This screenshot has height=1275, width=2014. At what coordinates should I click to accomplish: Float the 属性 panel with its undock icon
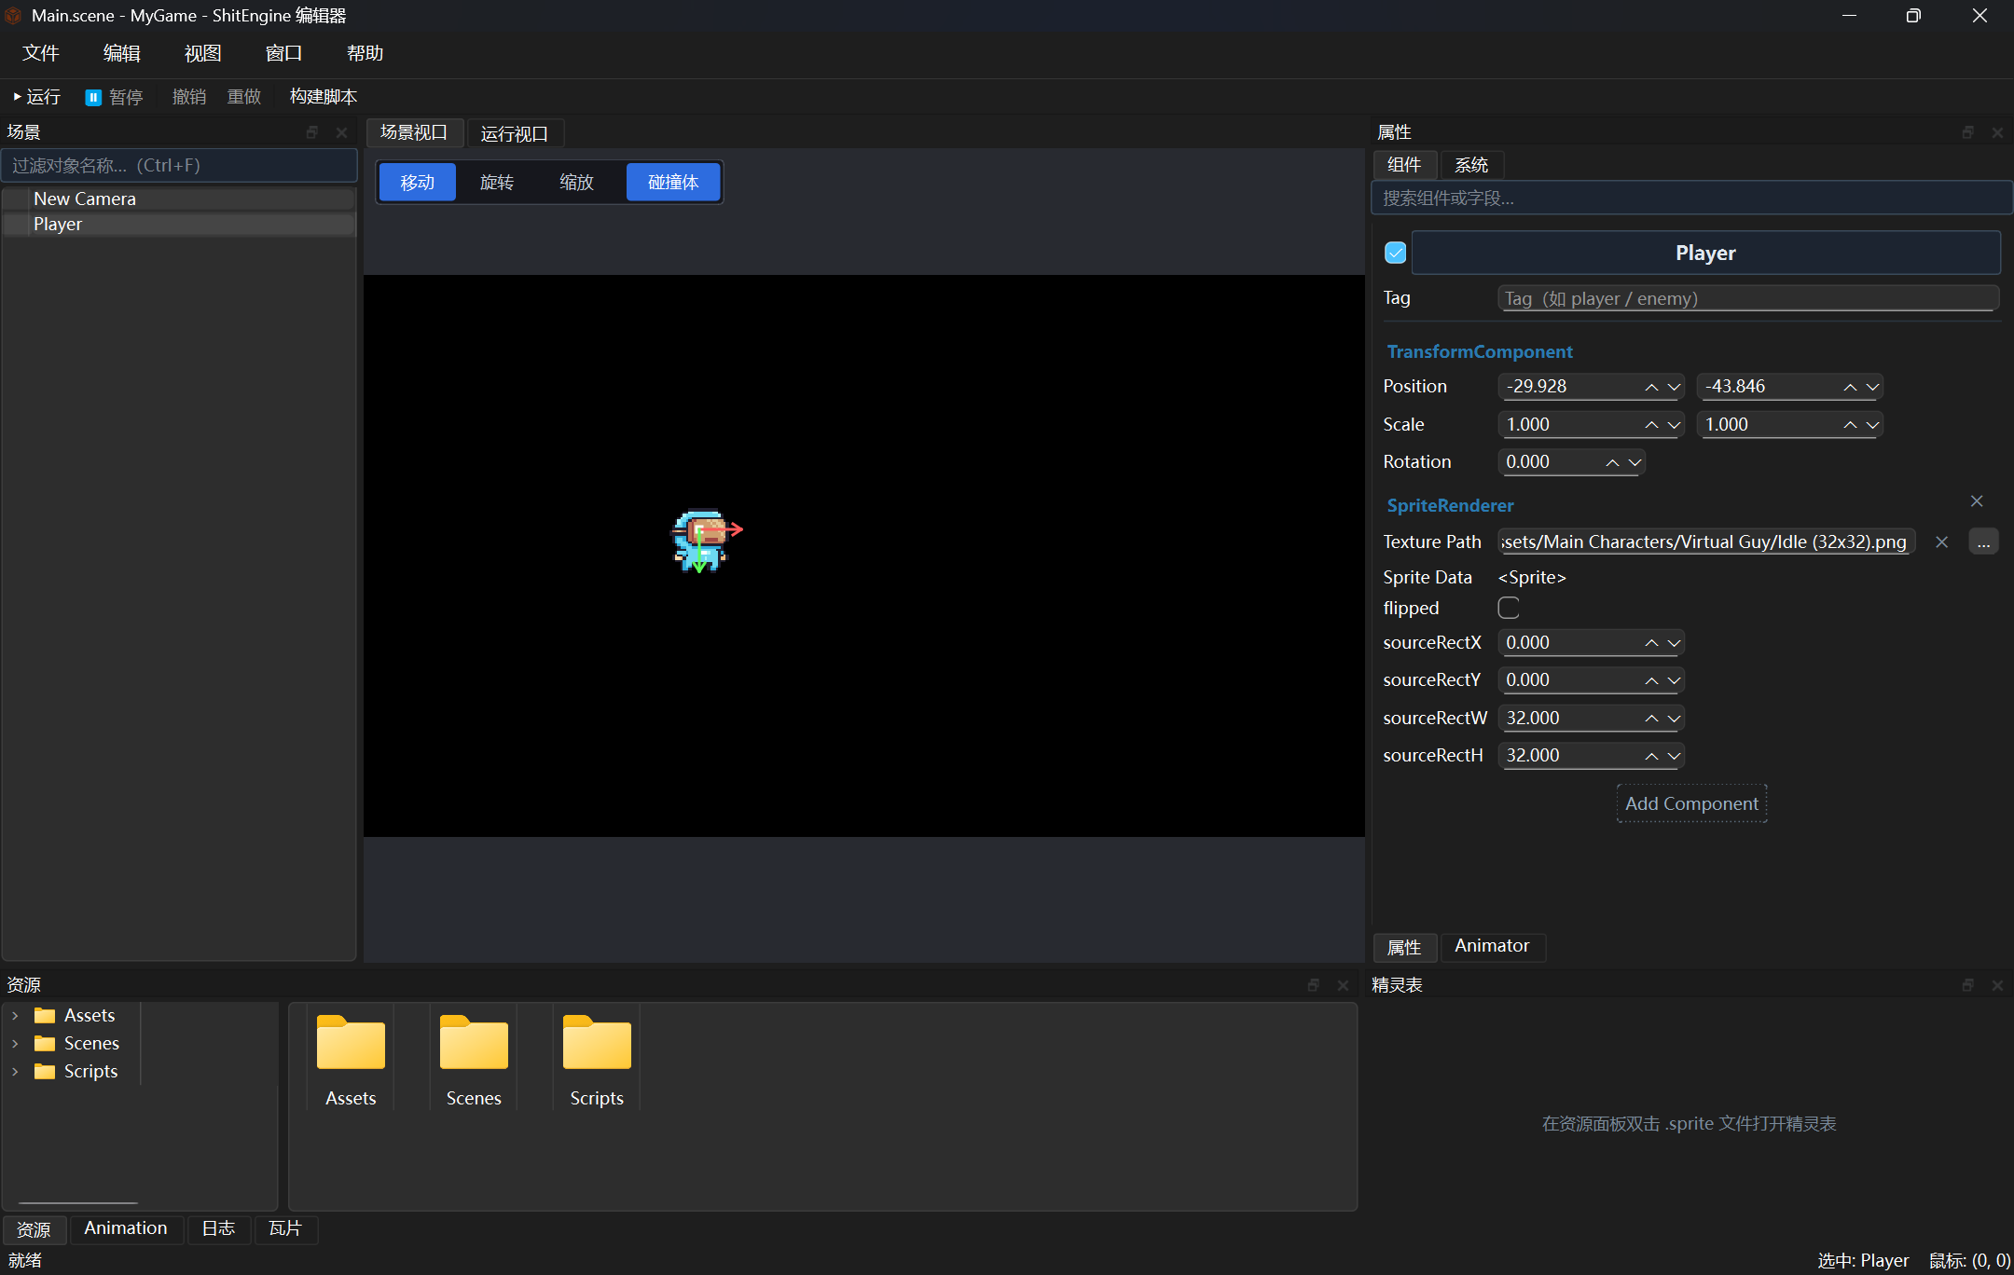click(1968, 132)
